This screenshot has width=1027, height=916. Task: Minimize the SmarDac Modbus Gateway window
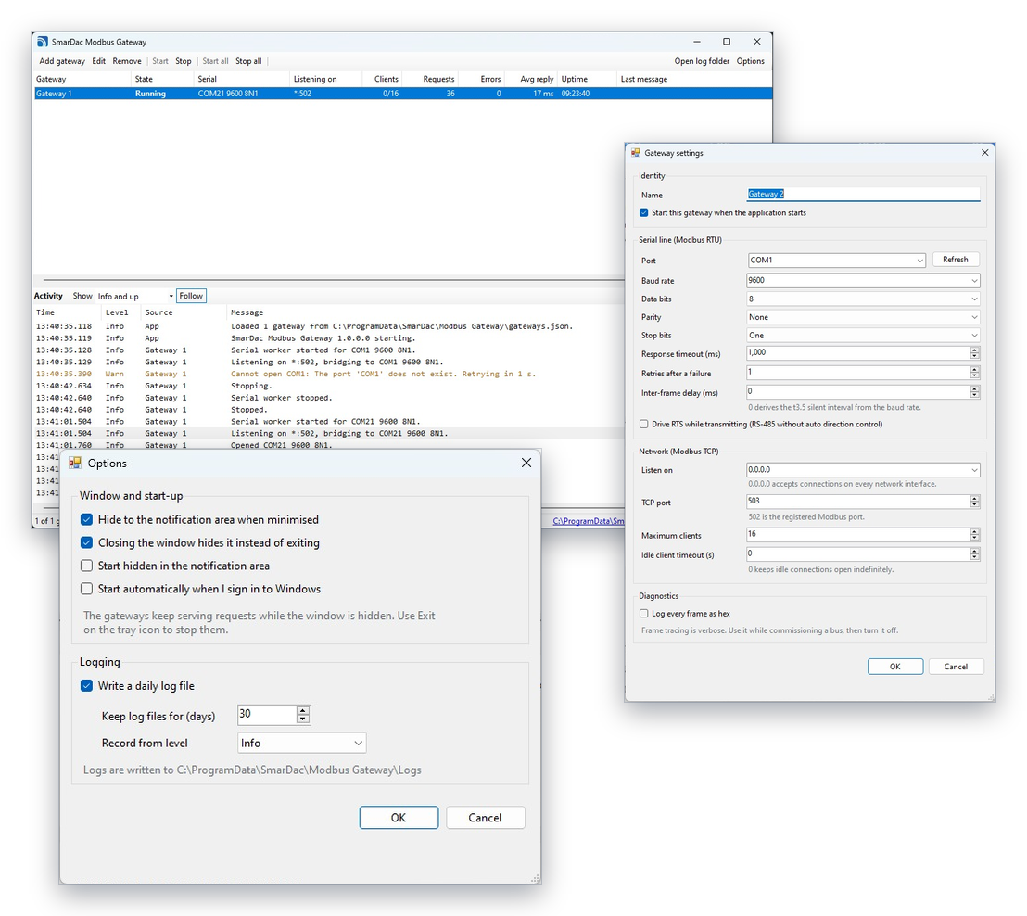696,42
